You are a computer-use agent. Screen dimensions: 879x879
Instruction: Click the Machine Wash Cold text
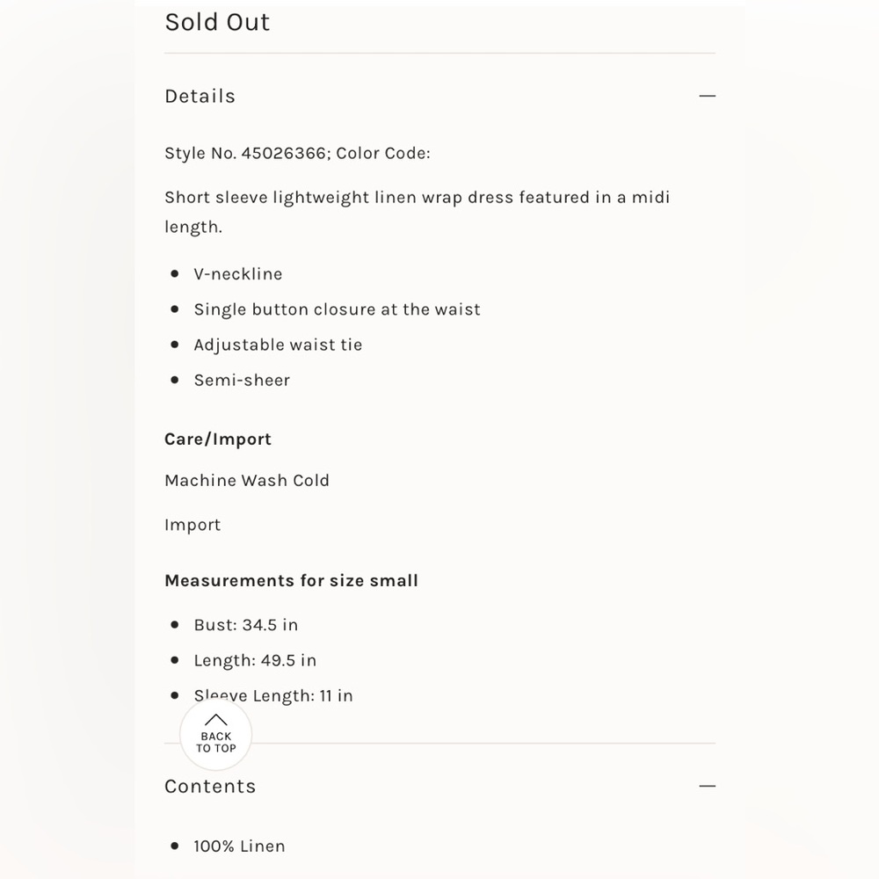(247, 481)
